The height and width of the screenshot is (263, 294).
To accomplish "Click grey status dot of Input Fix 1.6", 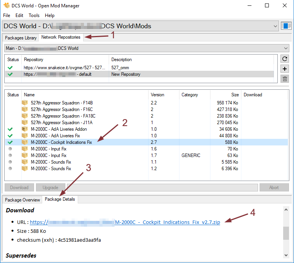I will [x=10, y=149].
